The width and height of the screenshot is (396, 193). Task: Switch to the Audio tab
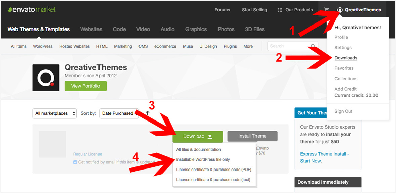point(167,29)
